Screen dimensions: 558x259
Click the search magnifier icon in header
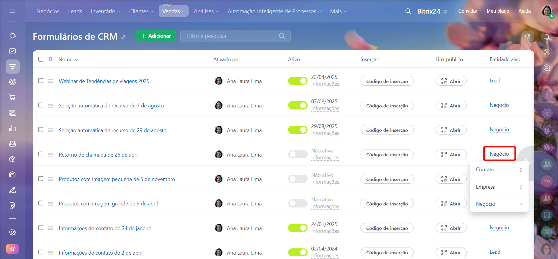[x=408, y=11]
